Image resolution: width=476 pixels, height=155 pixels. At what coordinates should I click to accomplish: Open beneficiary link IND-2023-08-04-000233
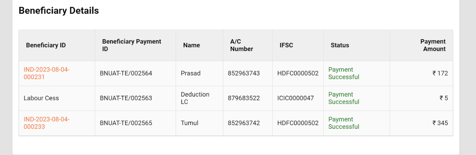[47, 123]
